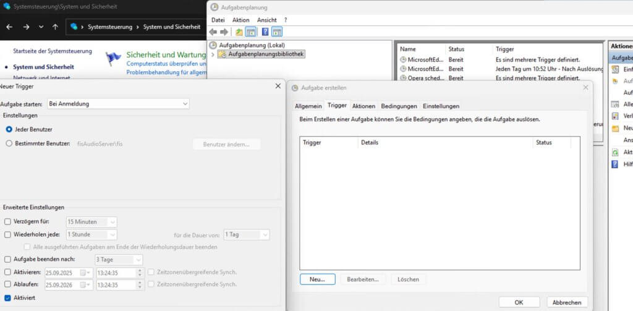The width and height of the screenshot is (633, 311).
Task: Open the 3 Tage dropdown
Action: pyautogui.click(x=118, y=259)
